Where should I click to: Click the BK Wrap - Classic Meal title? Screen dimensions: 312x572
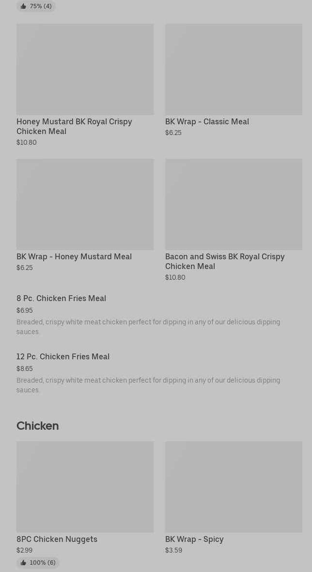tap(207, 121)
